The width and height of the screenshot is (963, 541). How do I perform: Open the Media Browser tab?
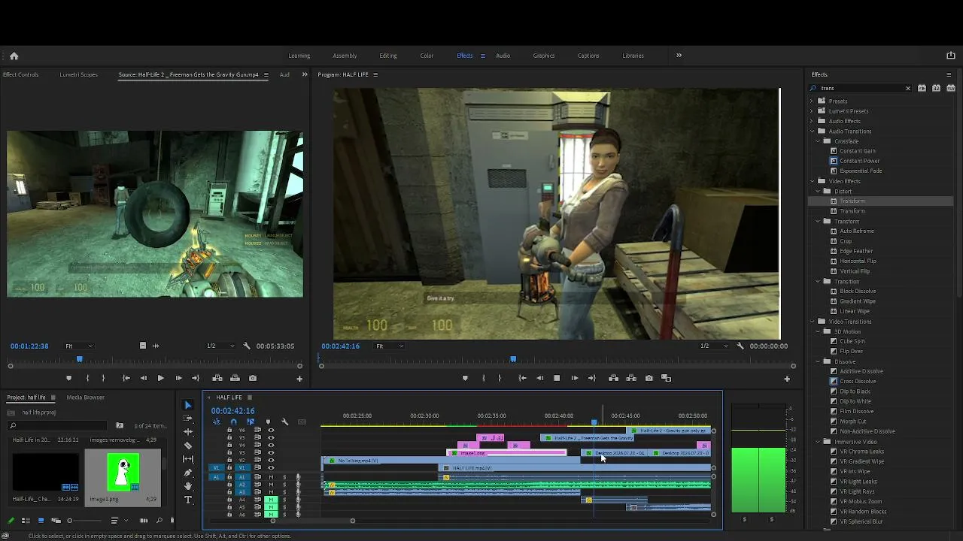pyautogui.click(x=86, y=397)
